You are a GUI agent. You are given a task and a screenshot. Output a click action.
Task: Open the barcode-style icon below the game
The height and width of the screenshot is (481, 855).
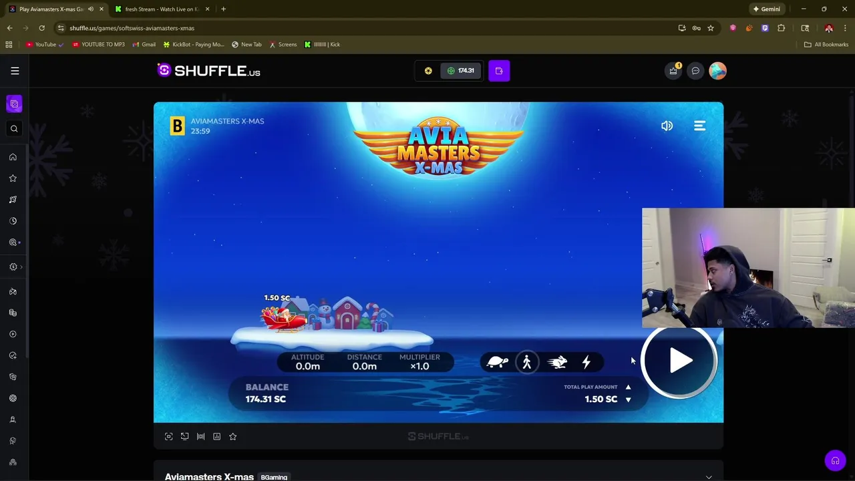pos(200,436)
